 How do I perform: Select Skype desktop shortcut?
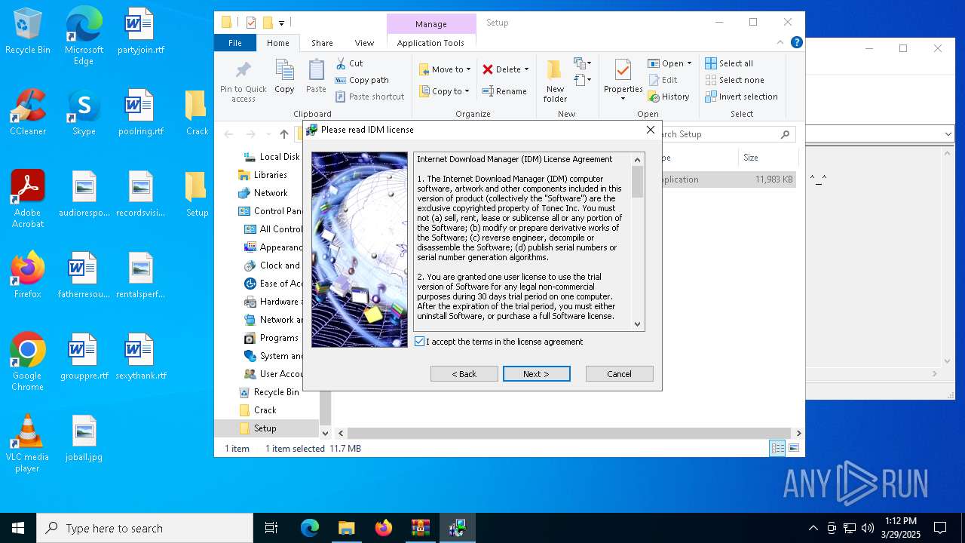click(x=84, y=112)
